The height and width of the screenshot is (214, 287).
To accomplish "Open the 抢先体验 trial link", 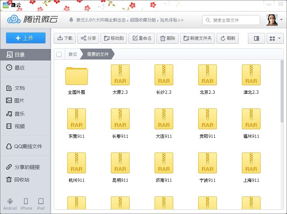I will [172, 20].
